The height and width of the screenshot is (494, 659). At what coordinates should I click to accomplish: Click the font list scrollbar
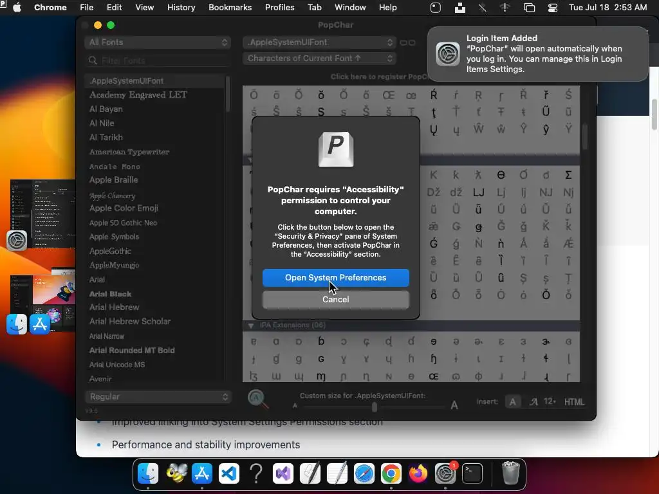pos(227,95)
